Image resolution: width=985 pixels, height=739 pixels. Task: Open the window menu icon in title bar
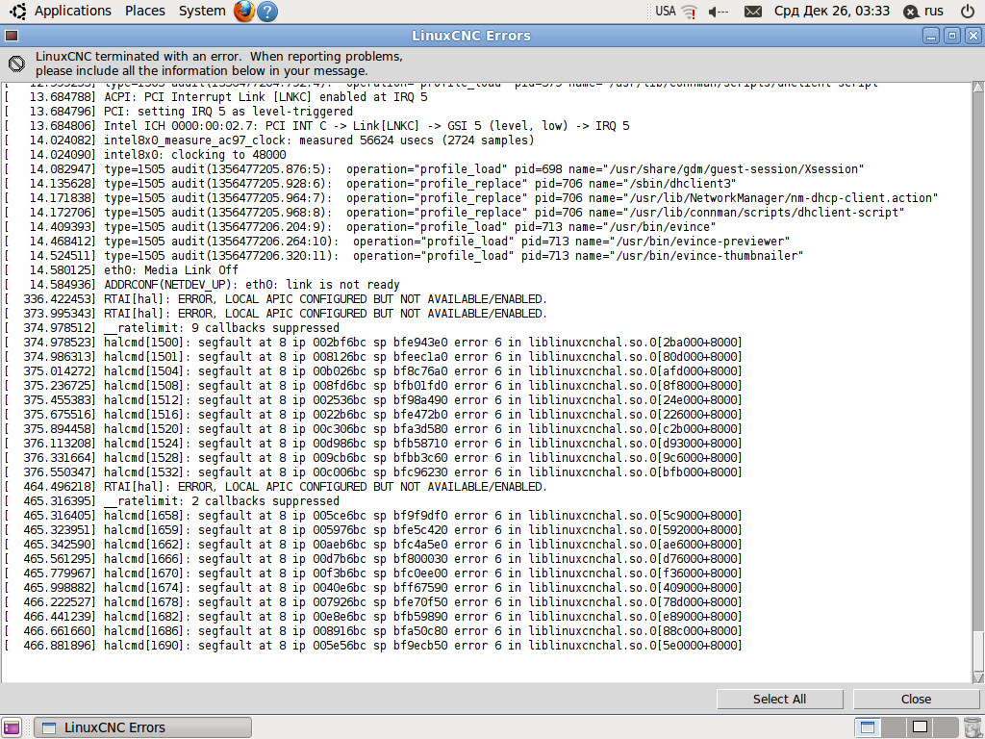click(12, 36)
